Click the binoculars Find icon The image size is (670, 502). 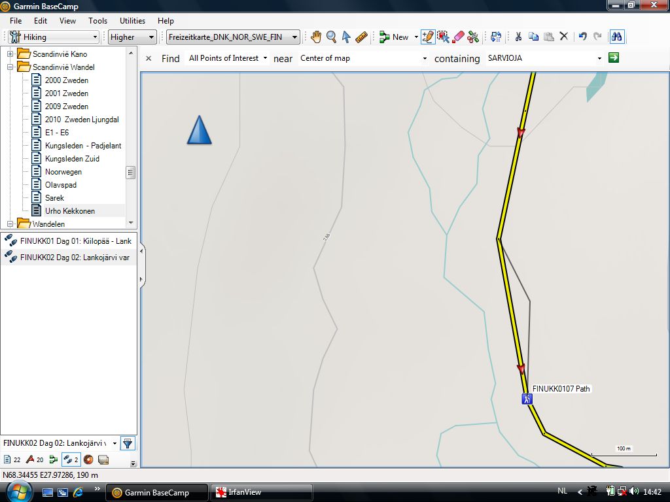pyautogui.click(x=616, y=37)
